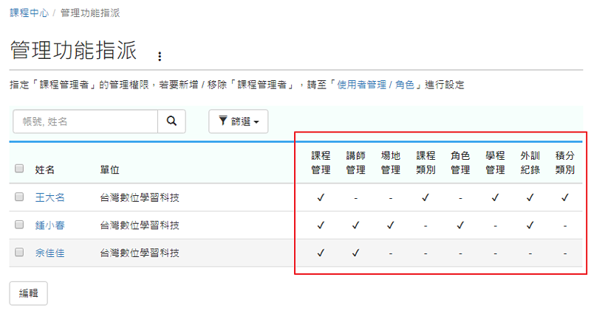Open the three-dot more options menu
This screenshot has height=316, width=591.
tap(160, 56)
